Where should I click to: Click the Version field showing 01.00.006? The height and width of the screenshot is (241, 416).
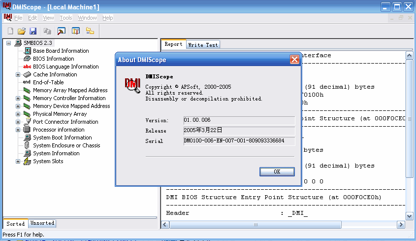point(239,120)
